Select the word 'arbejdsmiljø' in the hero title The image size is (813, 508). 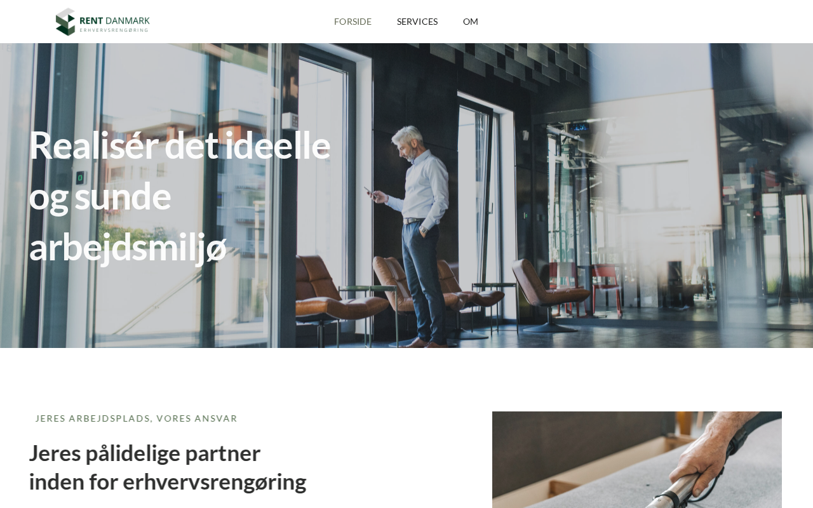[x=128, y=246]
